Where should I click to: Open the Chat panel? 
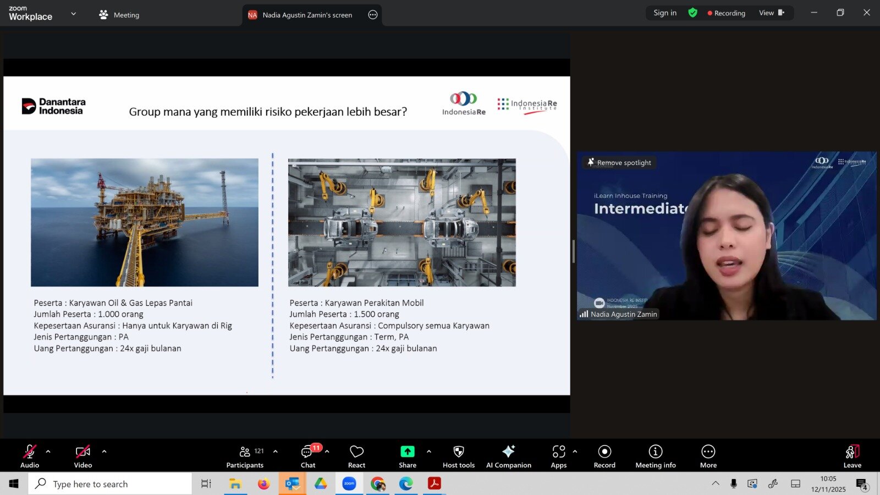(x=307, y=457)
